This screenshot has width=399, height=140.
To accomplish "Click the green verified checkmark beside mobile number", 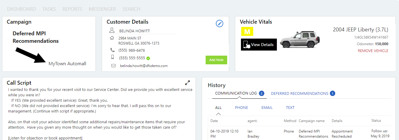I will 148,58.
